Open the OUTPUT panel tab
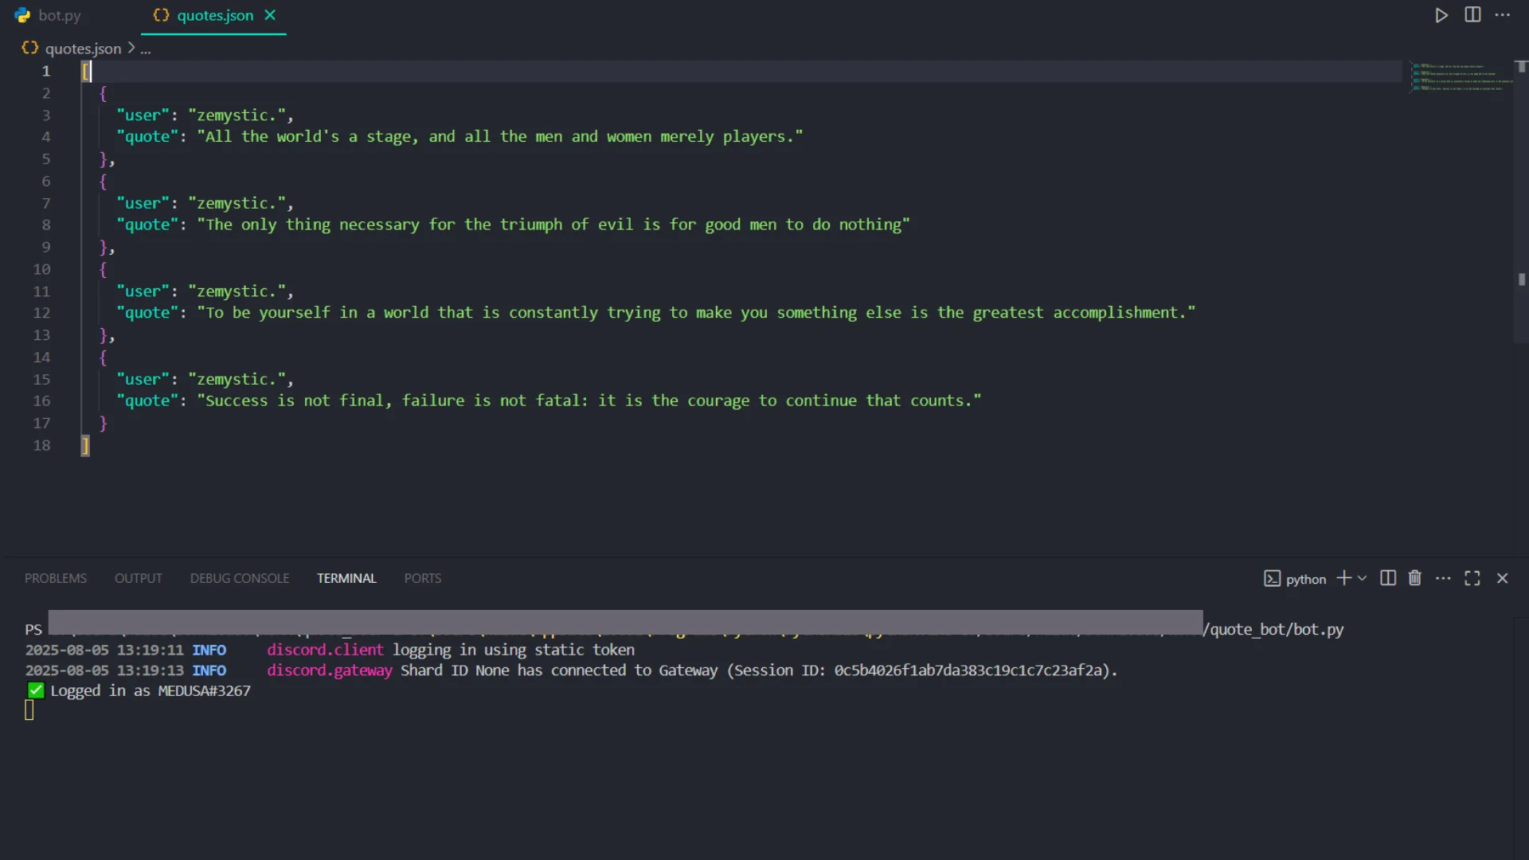 click(x=139, y=578)
